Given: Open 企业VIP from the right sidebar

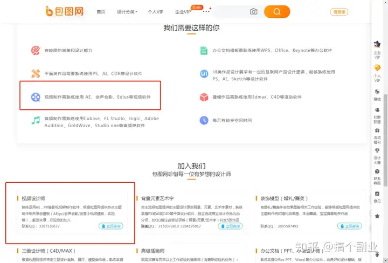Looking at the screenshot, I should (377, 50).
